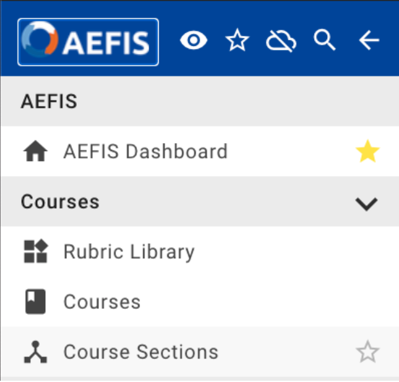Collapse the Courses section chevron

(366, 204)
